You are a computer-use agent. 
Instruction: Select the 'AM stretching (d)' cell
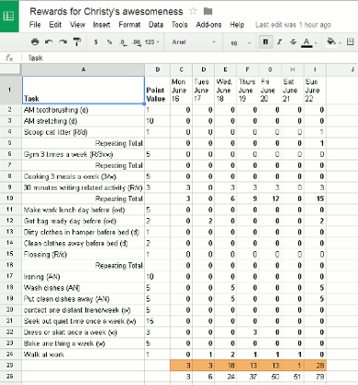(x=83, y=121)
